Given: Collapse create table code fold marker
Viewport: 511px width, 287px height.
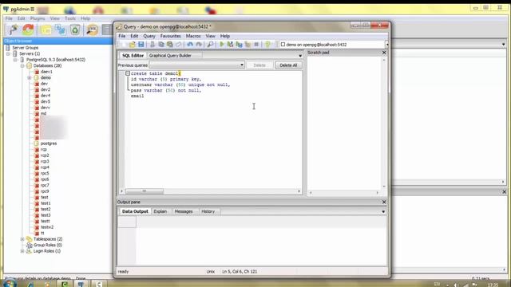Looking at the screenshot, I should [x=128, y=73].
